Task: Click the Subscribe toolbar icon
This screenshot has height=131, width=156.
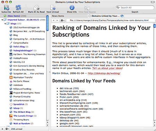Action: pyautogui.click(x=6, y=8)
